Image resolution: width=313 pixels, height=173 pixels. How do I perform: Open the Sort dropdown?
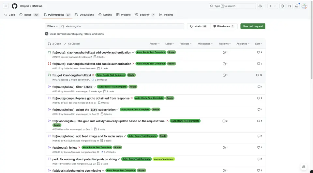(259, 44)
